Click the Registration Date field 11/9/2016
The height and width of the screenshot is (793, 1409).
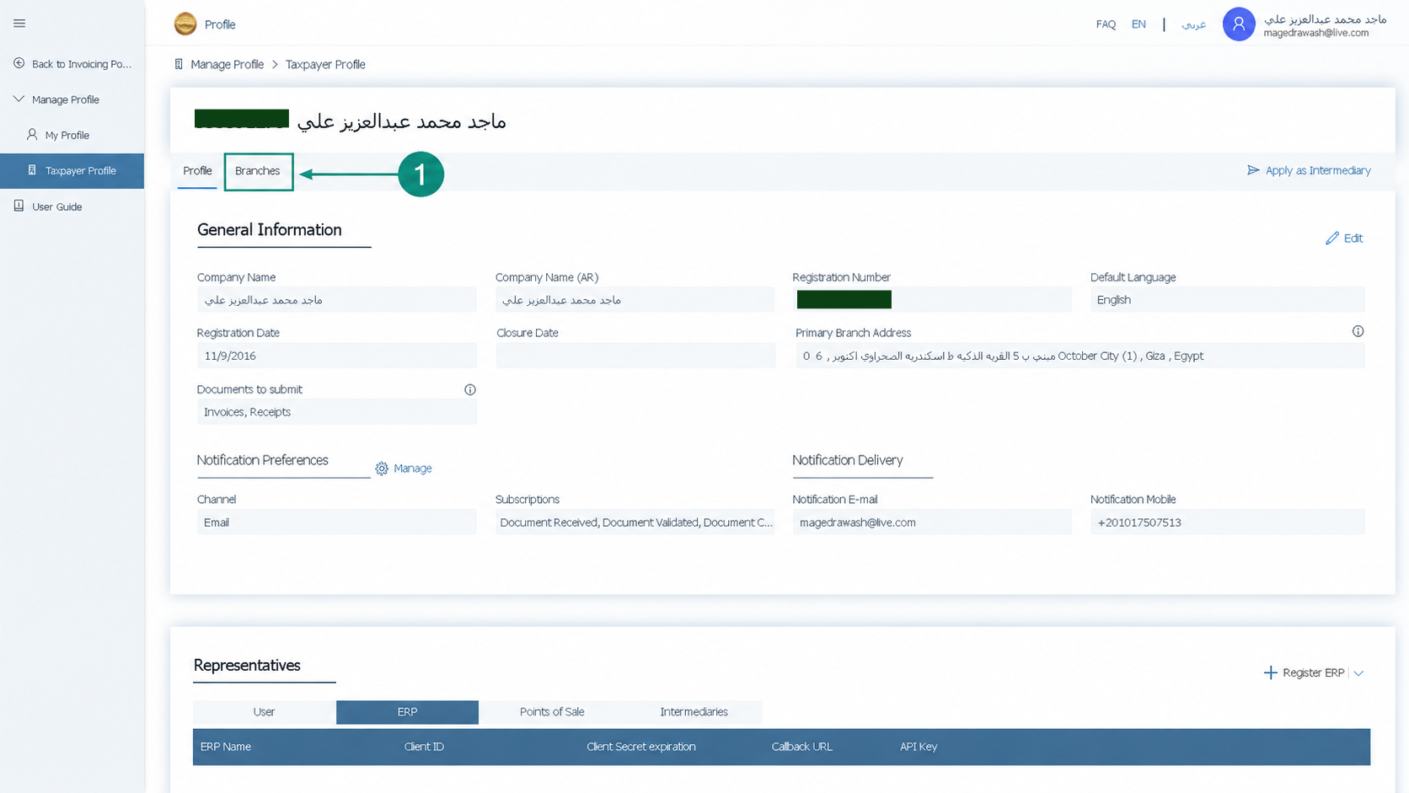click(337, 356)
